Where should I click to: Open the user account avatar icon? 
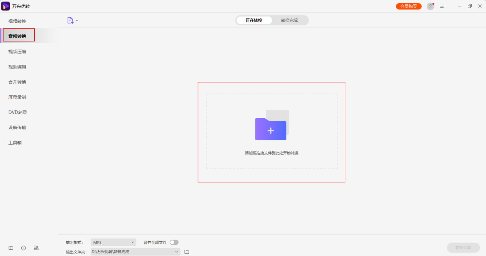tap(430, 6)
